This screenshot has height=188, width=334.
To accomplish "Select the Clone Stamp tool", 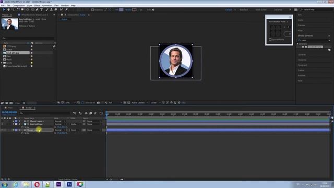I will [51, 9].
